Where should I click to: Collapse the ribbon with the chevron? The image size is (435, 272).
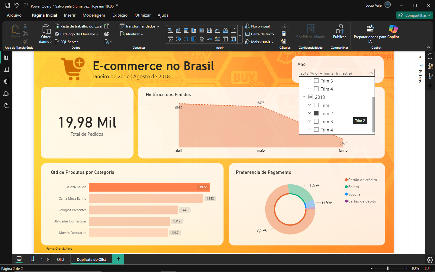point(428,47)
